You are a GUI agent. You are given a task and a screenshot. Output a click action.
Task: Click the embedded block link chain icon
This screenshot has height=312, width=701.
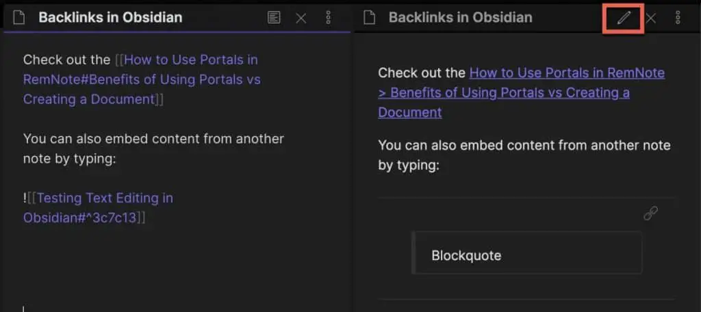[x=650, y=213]
